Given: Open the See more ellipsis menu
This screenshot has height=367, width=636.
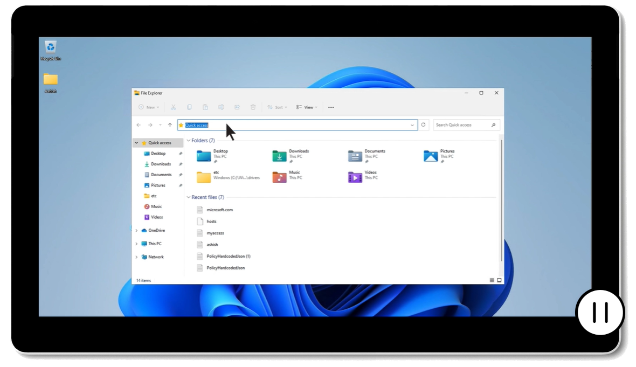Looking at the screenshot, I should (x=331, y=107).
